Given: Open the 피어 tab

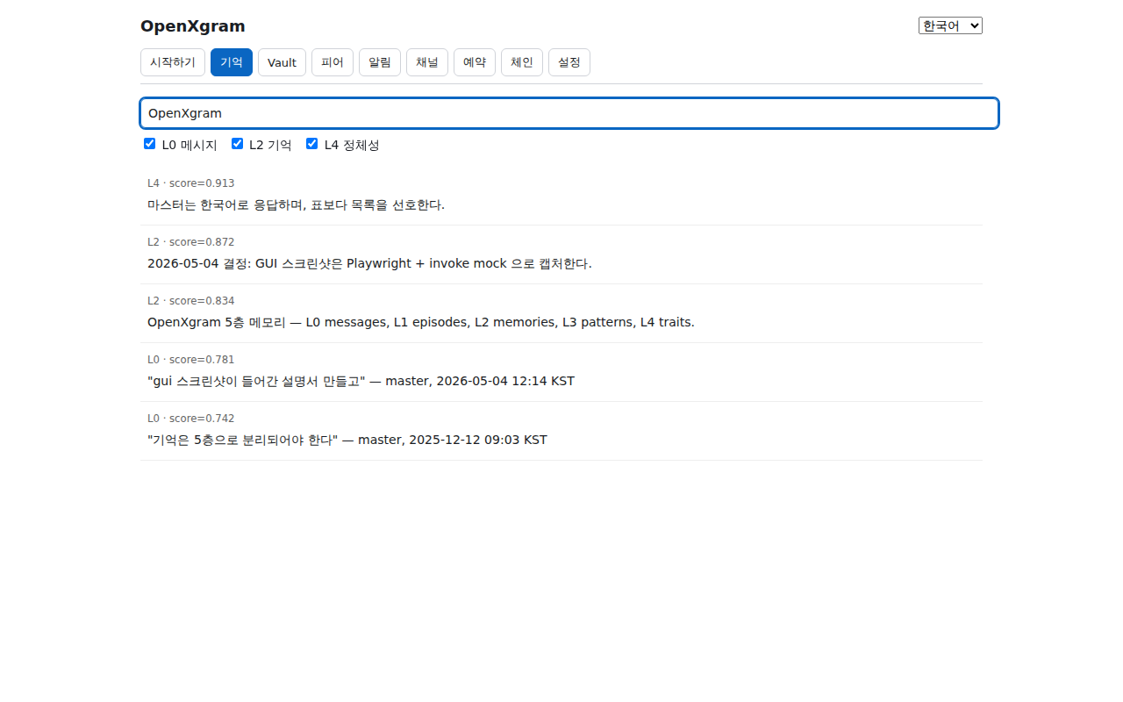Looking at the screenshot, I should pyautogui.click(x=333, y=62).
